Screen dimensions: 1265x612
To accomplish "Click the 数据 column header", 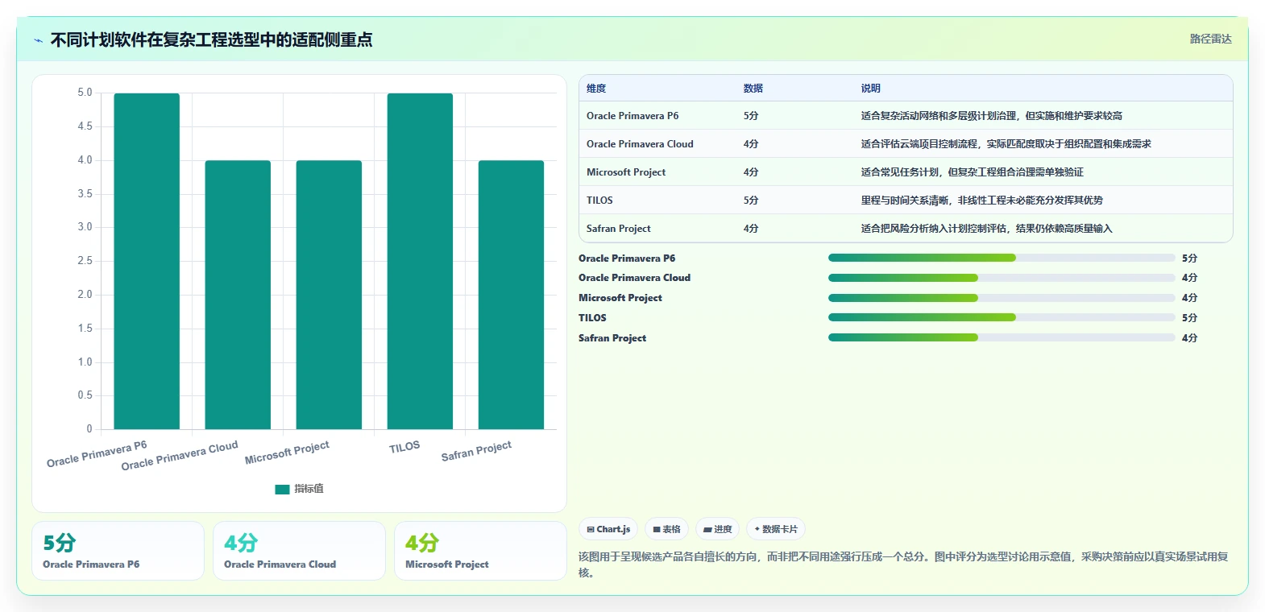I will click(753, 89).
